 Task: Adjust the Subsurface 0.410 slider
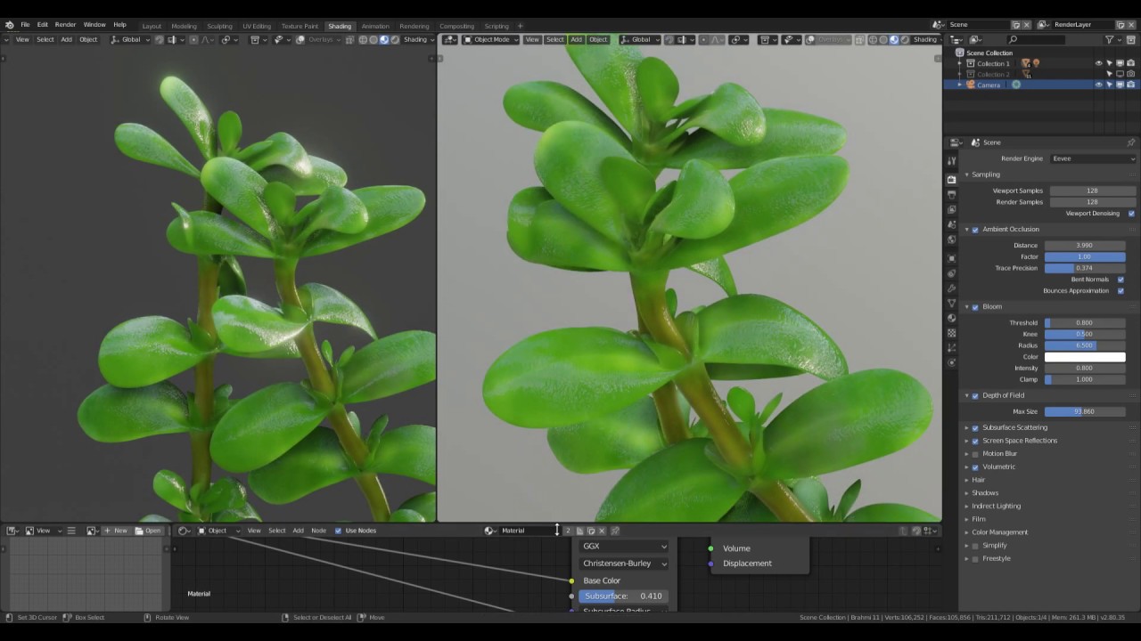[x=623, y=596]
